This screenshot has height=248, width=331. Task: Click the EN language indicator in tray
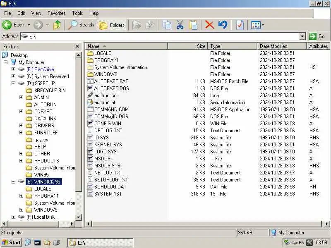click(302, 243)
